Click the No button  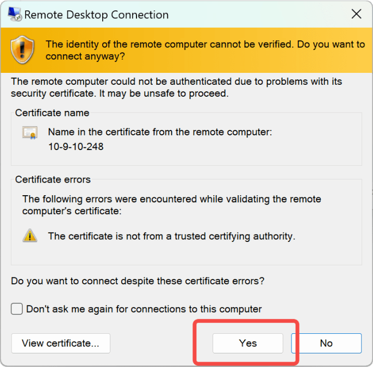click(x=326, y=343)
